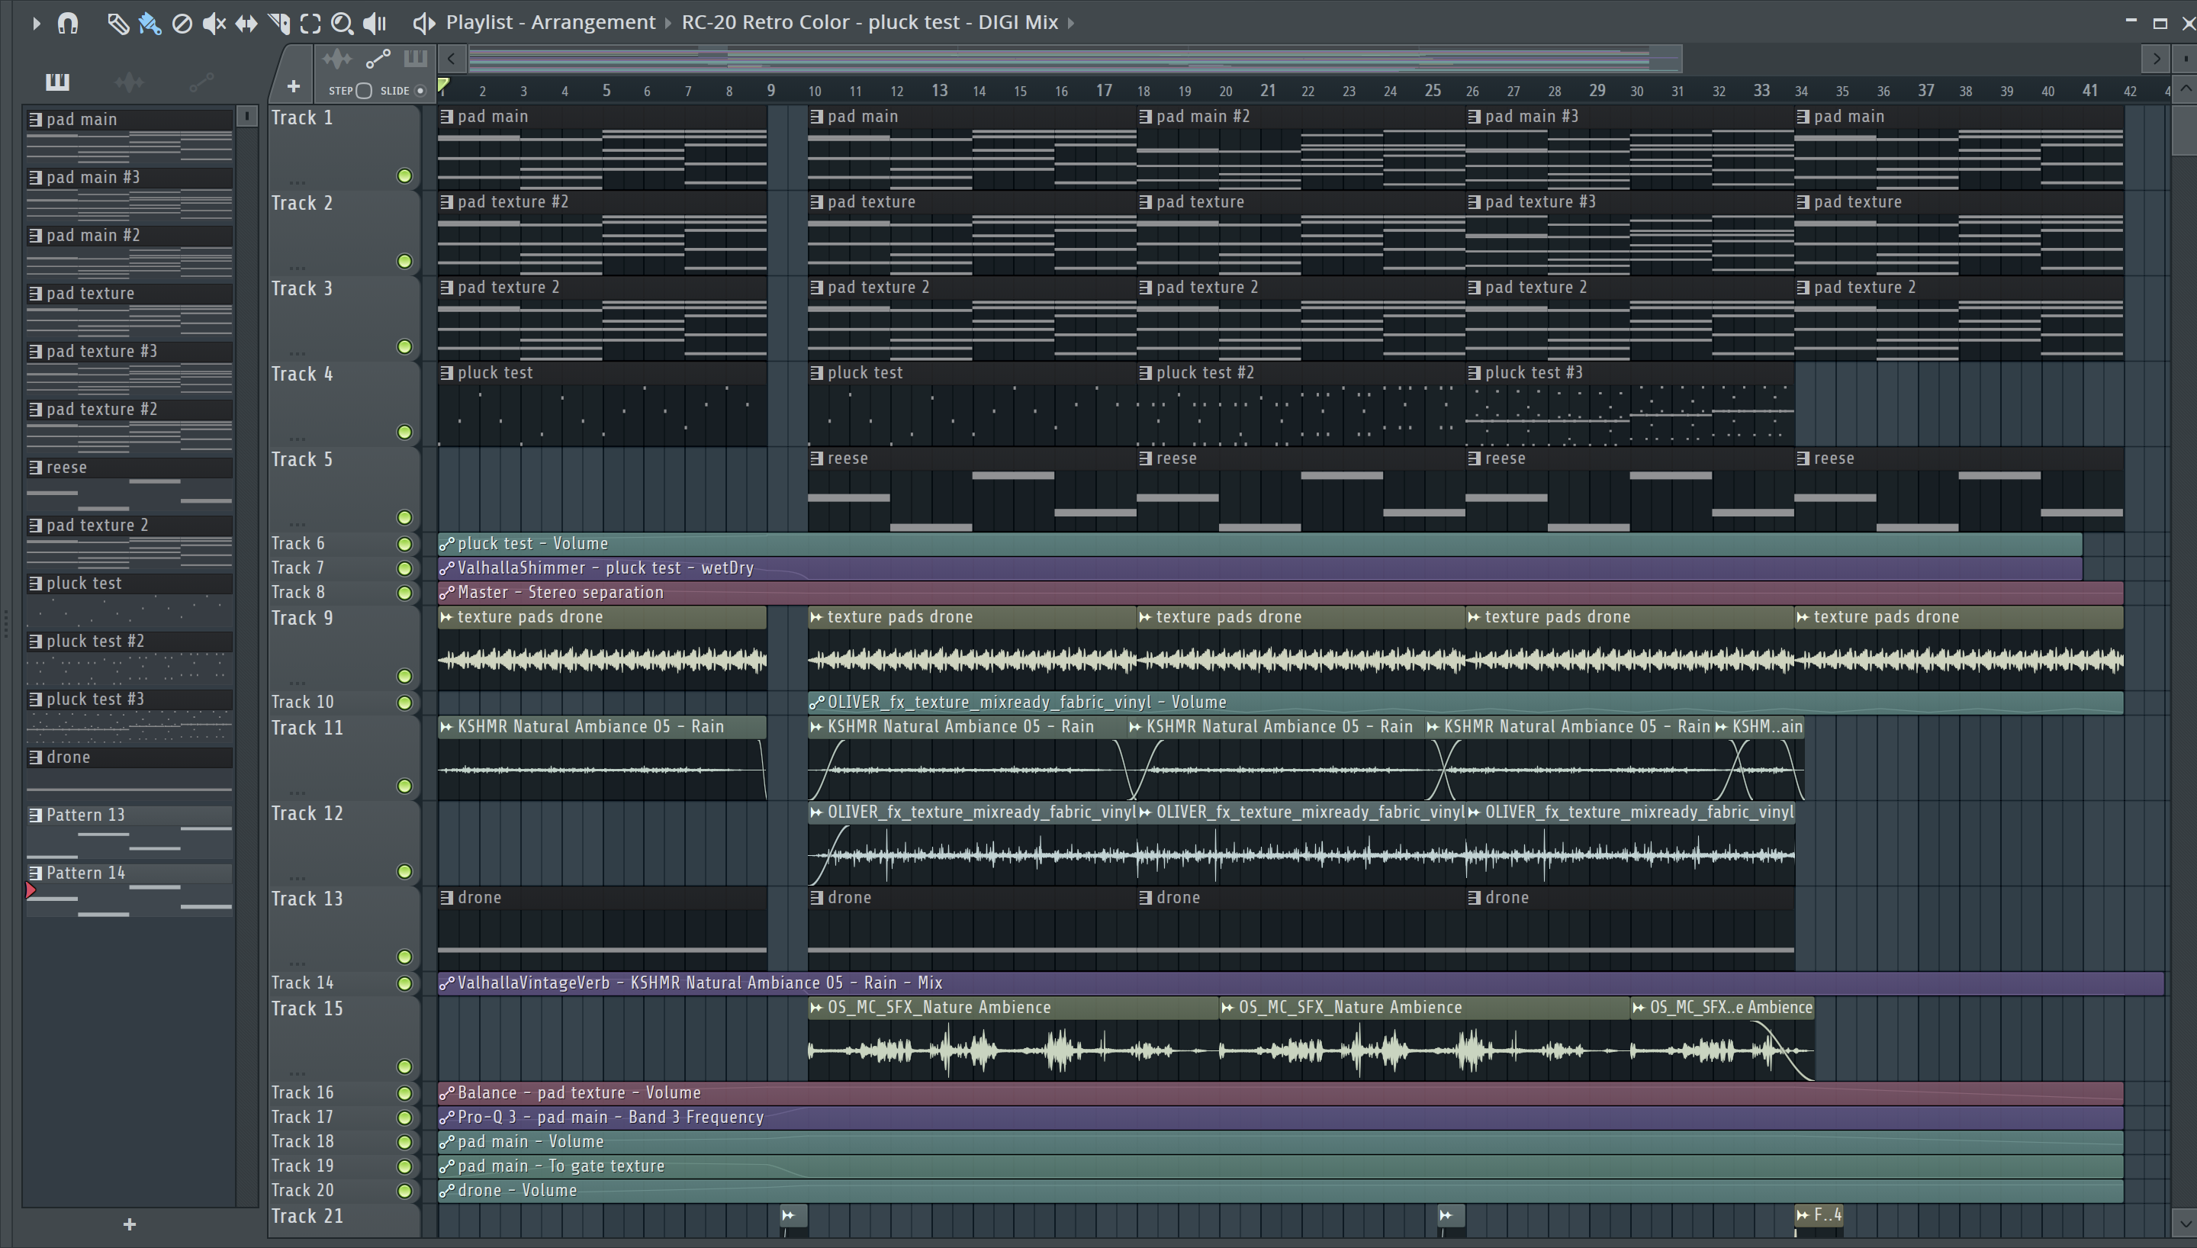Screen dimensions: 2197x1248
Task: Select the Delete tool
Action: pyautogui.click(x=182, y=23)
